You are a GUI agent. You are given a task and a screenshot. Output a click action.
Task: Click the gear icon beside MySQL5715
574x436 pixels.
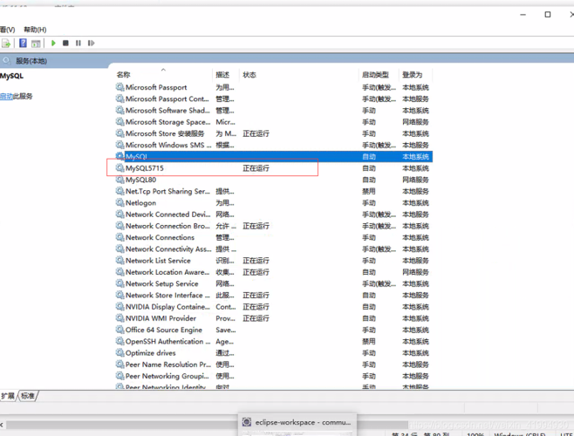click(x=120, y=168)
